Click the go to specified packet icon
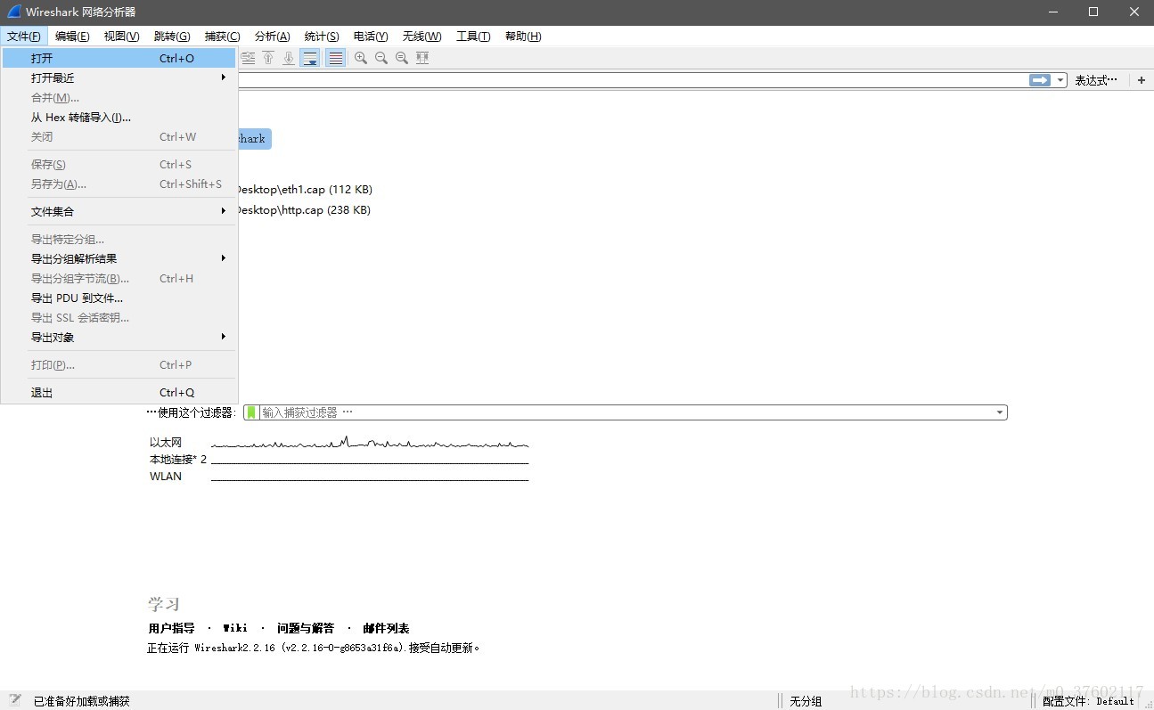The height and width of the screenshot is (710, 1154). 248,58
